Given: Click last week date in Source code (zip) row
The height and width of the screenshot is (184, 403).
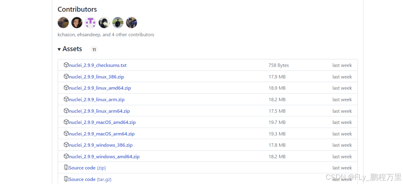Looking at the screenshot, I should [x=342, y=168].
